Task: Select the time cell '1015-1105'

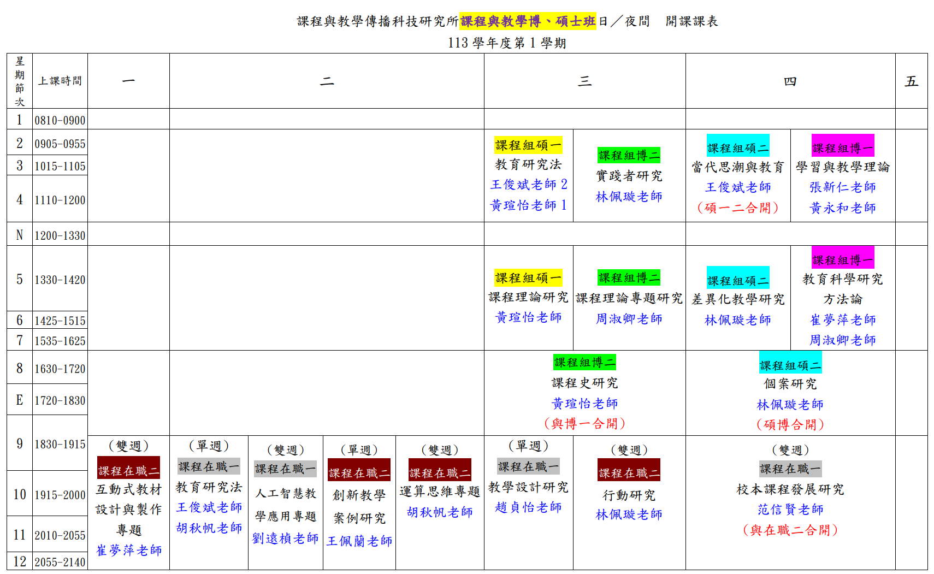Action: point(60,166)
